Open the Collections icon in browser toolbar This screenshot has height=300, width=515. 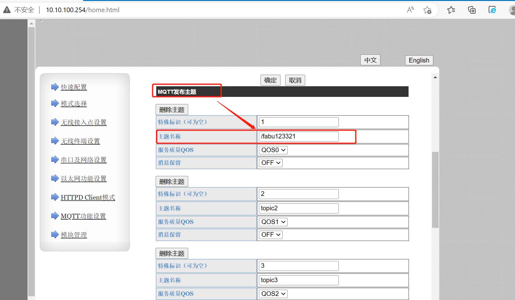click(x=471, y=10)
